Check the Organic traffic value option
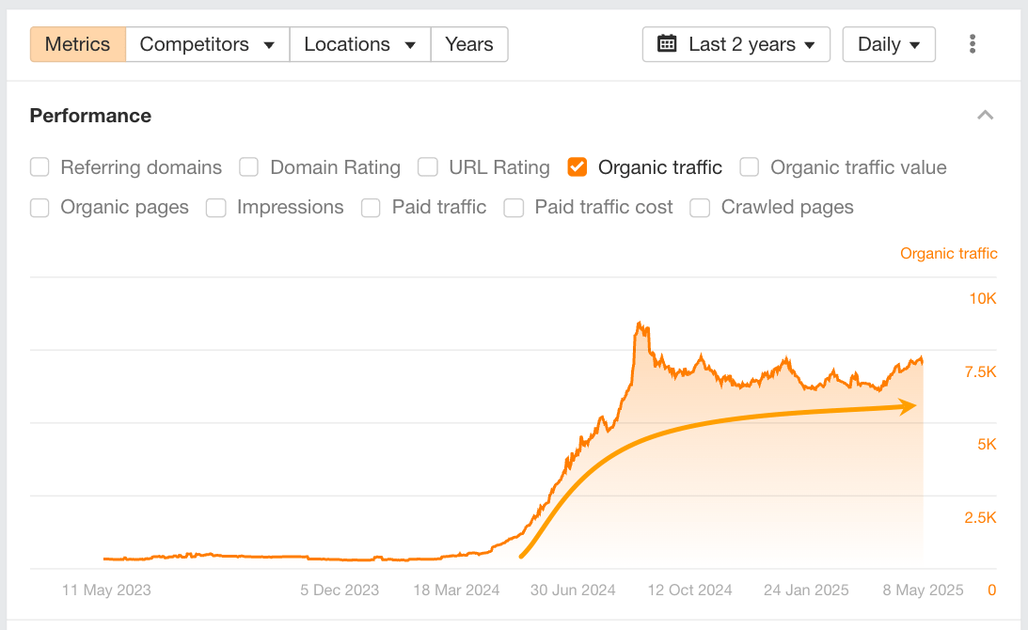 tap(750, 167)
